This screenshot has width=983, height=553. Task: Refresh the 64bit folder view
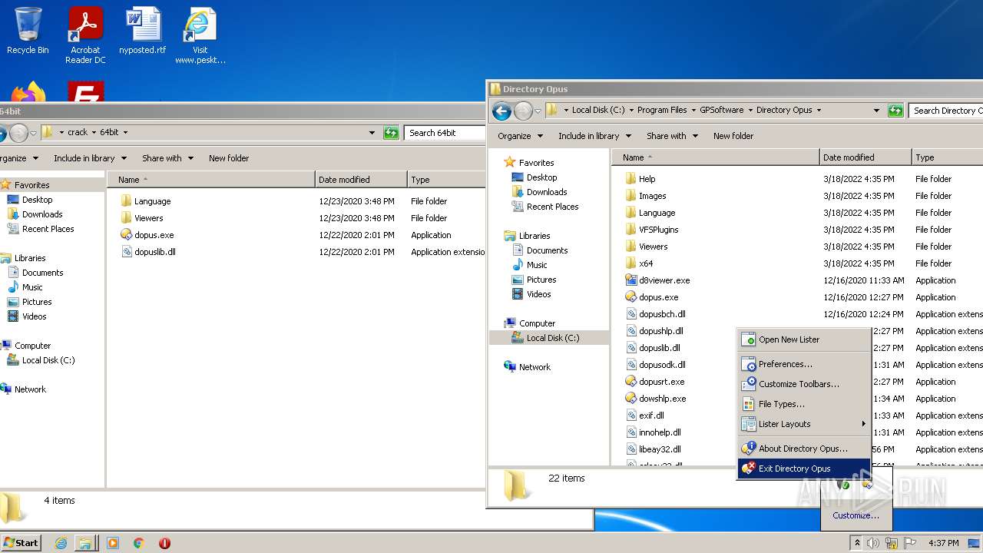pos(392,133)
